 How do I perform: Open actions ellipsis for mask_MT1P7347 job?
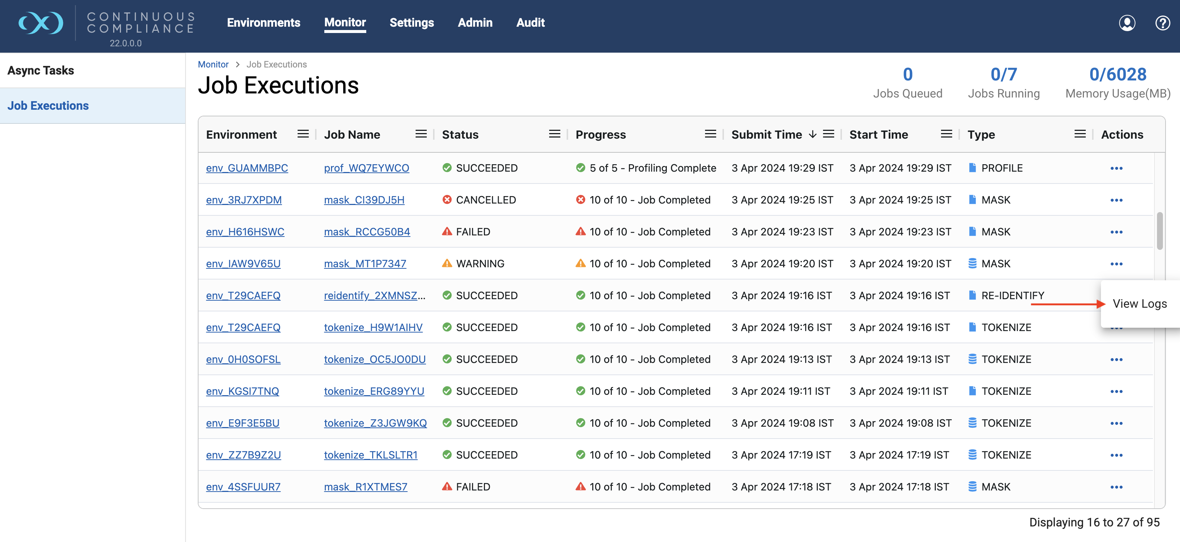[1116, 264]
